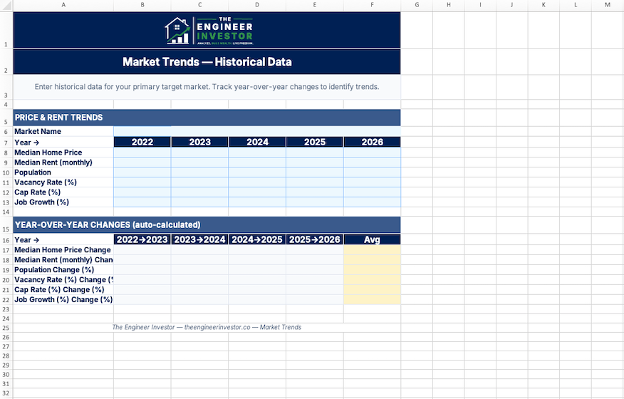Select row 32 header

(x=6, y=393)
